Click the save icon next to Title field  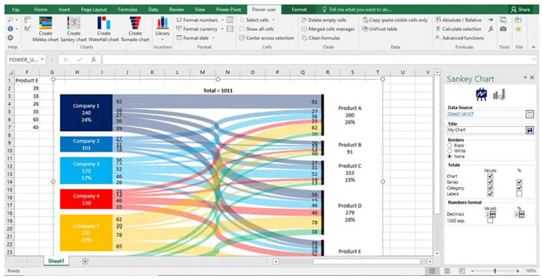point(529,130)
